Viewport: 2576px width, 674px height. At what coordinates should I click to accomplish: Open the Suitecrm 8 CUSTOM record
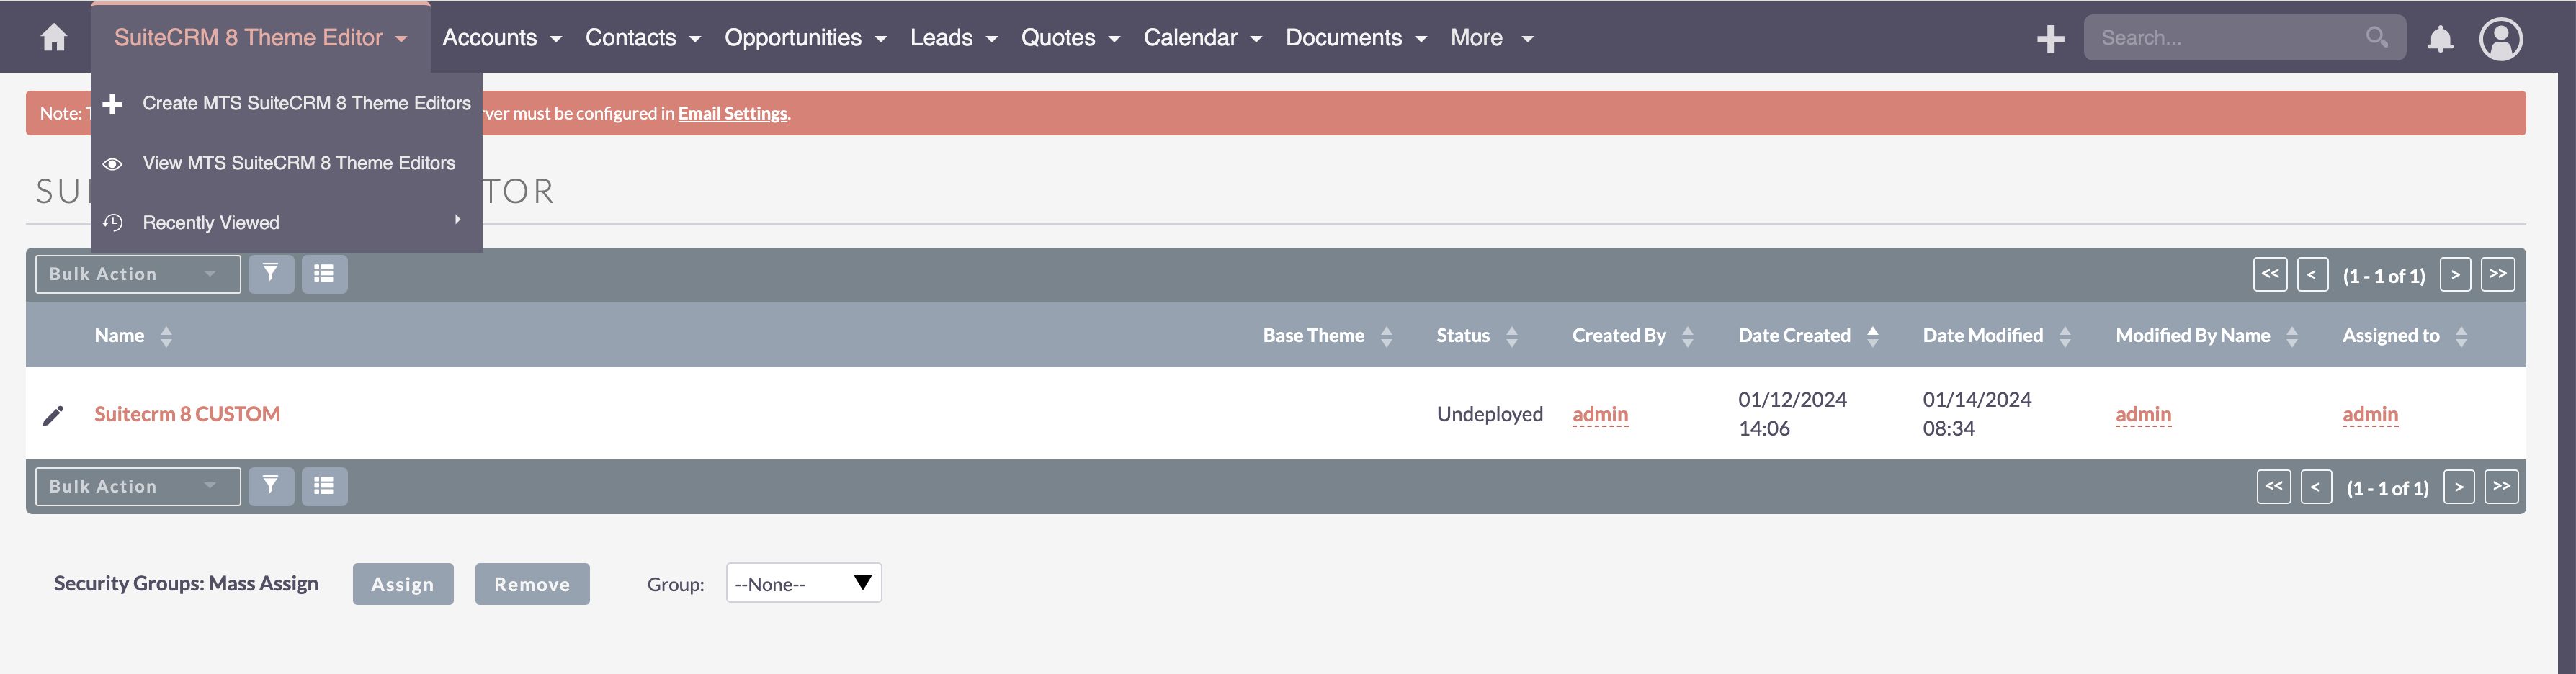(187, 414)
